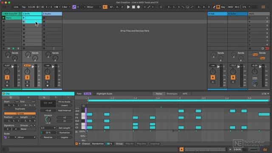Screen dimensions: 272x153
Task: Click the Session Record circle button
Action: tap(161, 7)
